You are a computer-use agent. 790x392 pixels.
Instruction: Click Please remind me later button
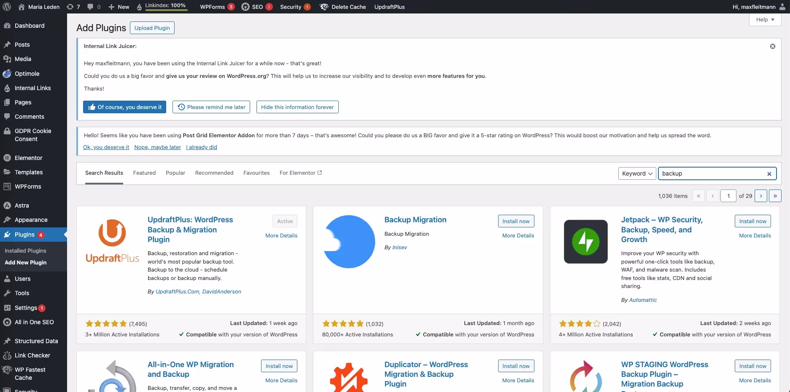pyautogui.click(x=211, y=107)
